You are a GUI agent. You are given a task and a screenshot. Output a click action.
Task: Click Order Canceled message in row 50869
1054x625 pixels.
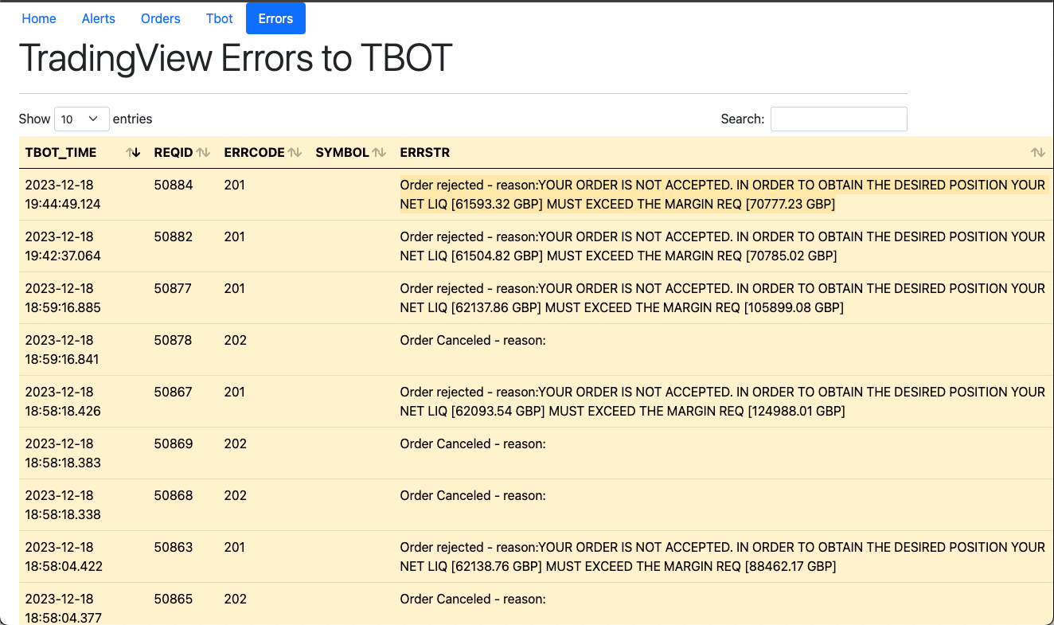coord(473,443)
